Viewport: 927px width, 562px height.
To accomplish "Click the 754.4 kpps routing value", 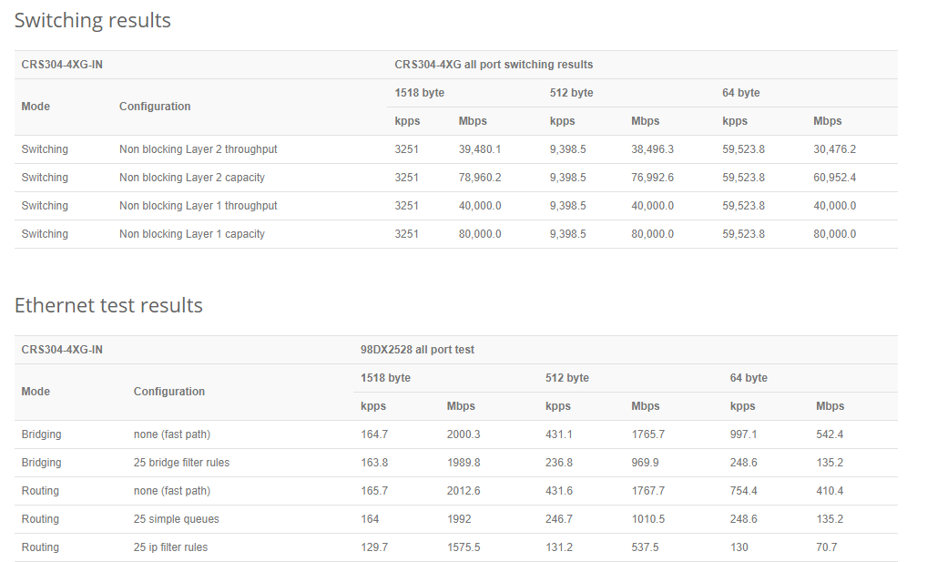I will (743, 491).
